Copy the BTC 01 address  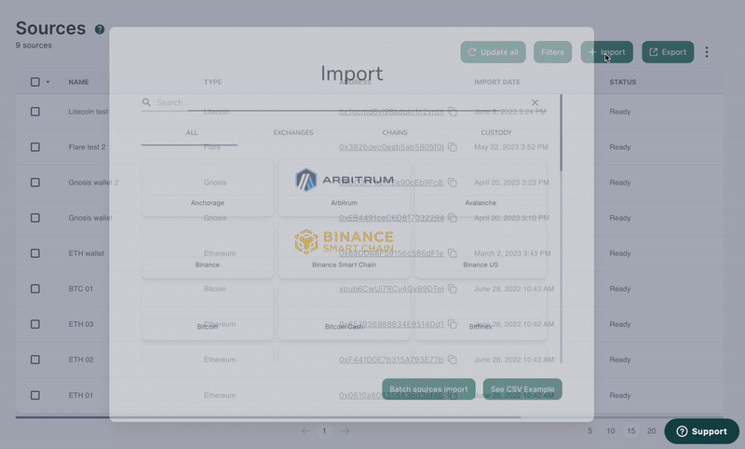[x=453, y=289]
